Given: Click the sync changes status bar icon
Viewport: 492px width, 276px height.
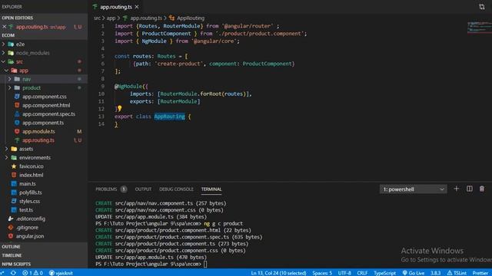Looking at the screenshot, I should tap(13, 273).
